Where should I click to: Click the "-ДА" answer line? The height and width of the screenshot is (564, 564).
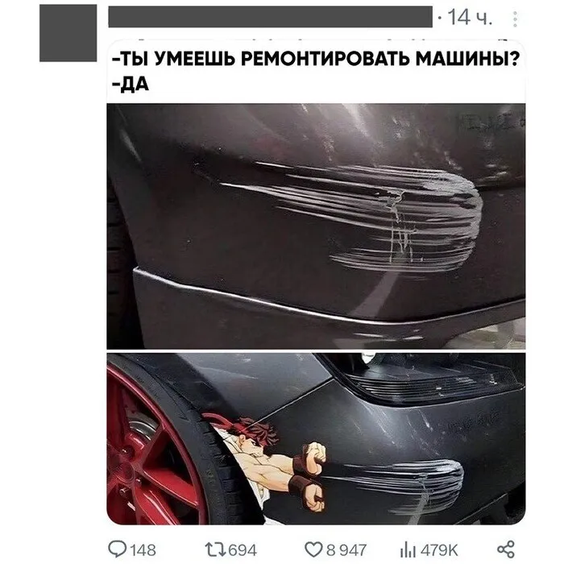click(x=131, y=85)
